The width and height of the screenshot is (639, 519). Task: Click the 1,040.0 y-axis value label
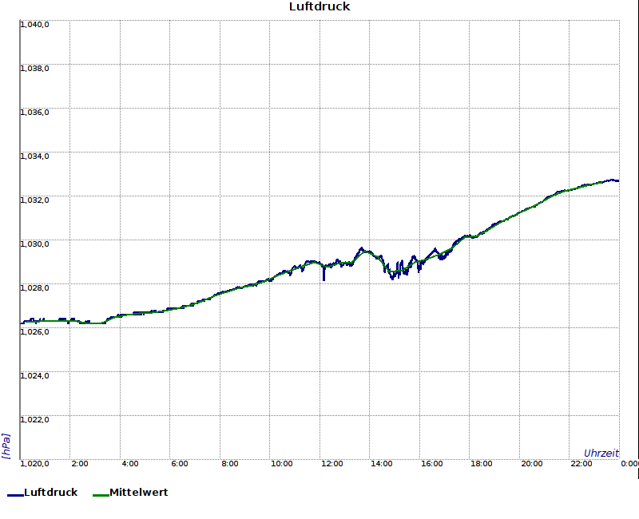(x=35, y=25)
